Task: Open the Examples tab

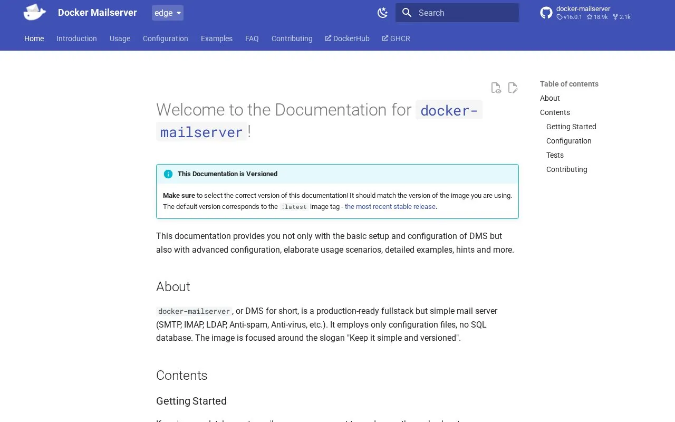Action: [x=217, y=39]
